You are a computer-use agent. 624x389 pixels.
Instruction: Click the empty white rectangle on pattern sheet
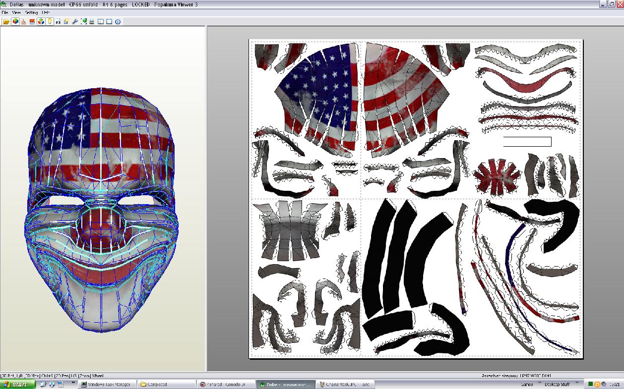[x=527, y=142]
